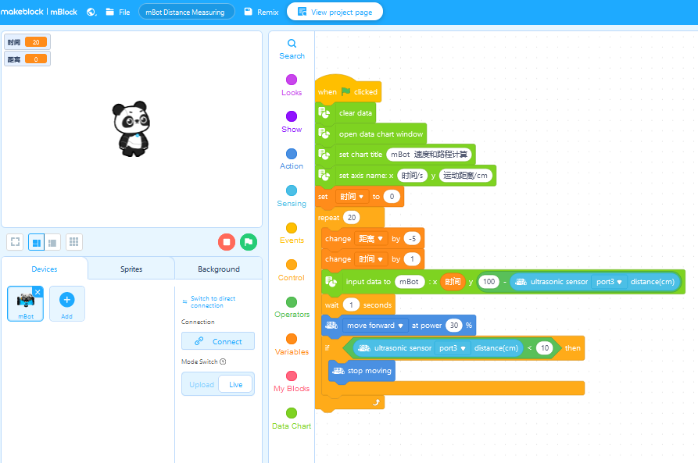Viewport: 698px width, 463px height.
Task: Switch to the Sprites tab
Action: click(x=131, y=269)
